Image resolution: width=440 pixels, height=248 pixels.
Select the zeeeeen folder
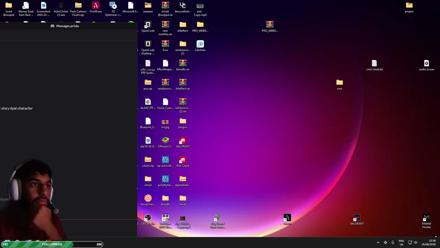(148, 8)
